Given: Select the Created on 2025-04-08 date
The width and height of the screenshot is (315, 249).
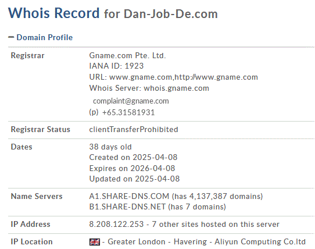Looking at the screenshot, I should click(x=133, y=158).
